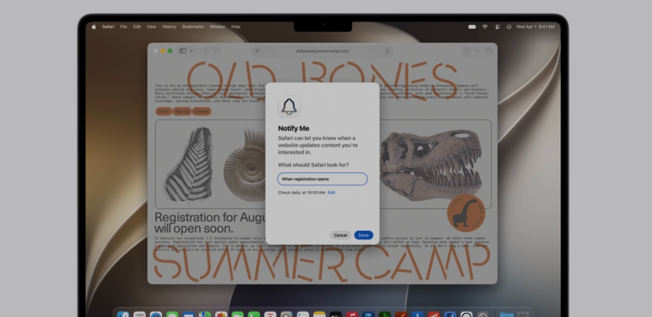Viewport: 652px width, 317px height.
Task: Click the Contact button on the webpage
Action: point(202,111)
